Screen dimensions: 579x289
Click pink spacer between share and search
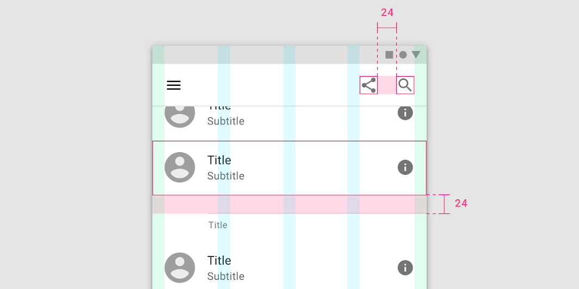(387, 85)
